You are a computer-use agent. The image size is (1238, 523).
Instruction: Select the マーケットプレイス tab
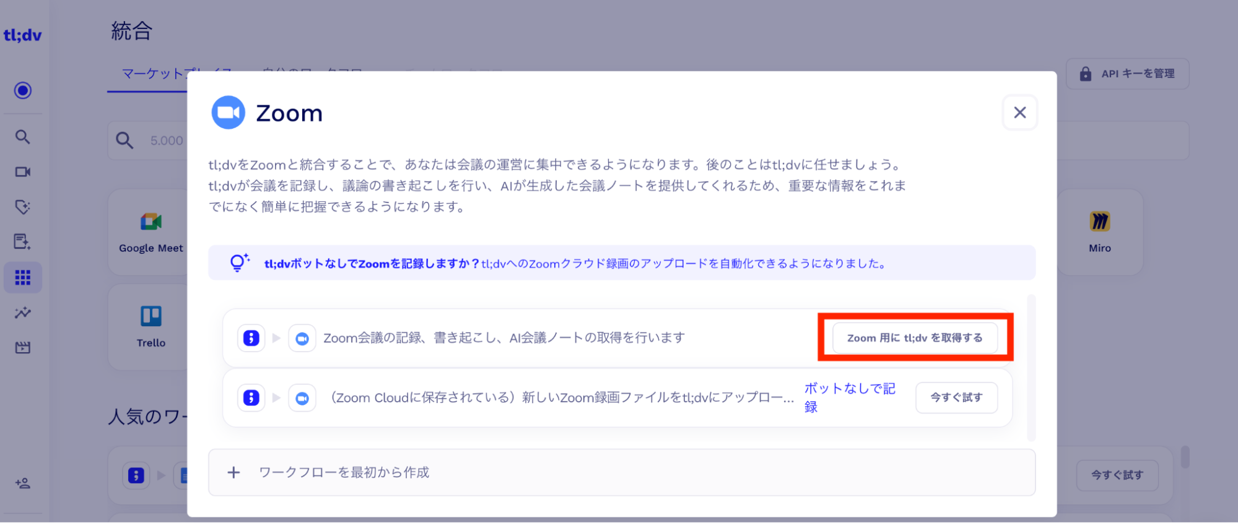(x=149, y=74)
